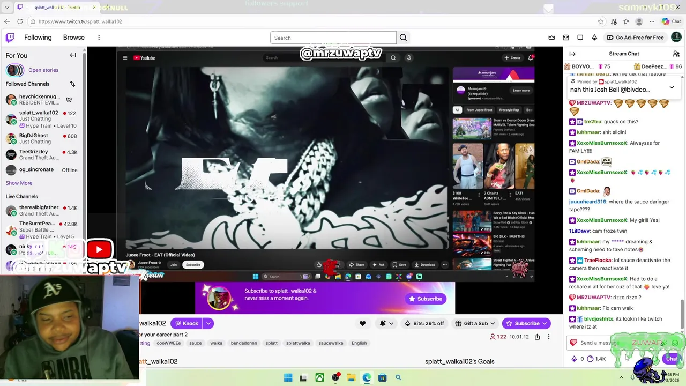
Task: Expand the pinned message chevron
Action: click(672, 87)
